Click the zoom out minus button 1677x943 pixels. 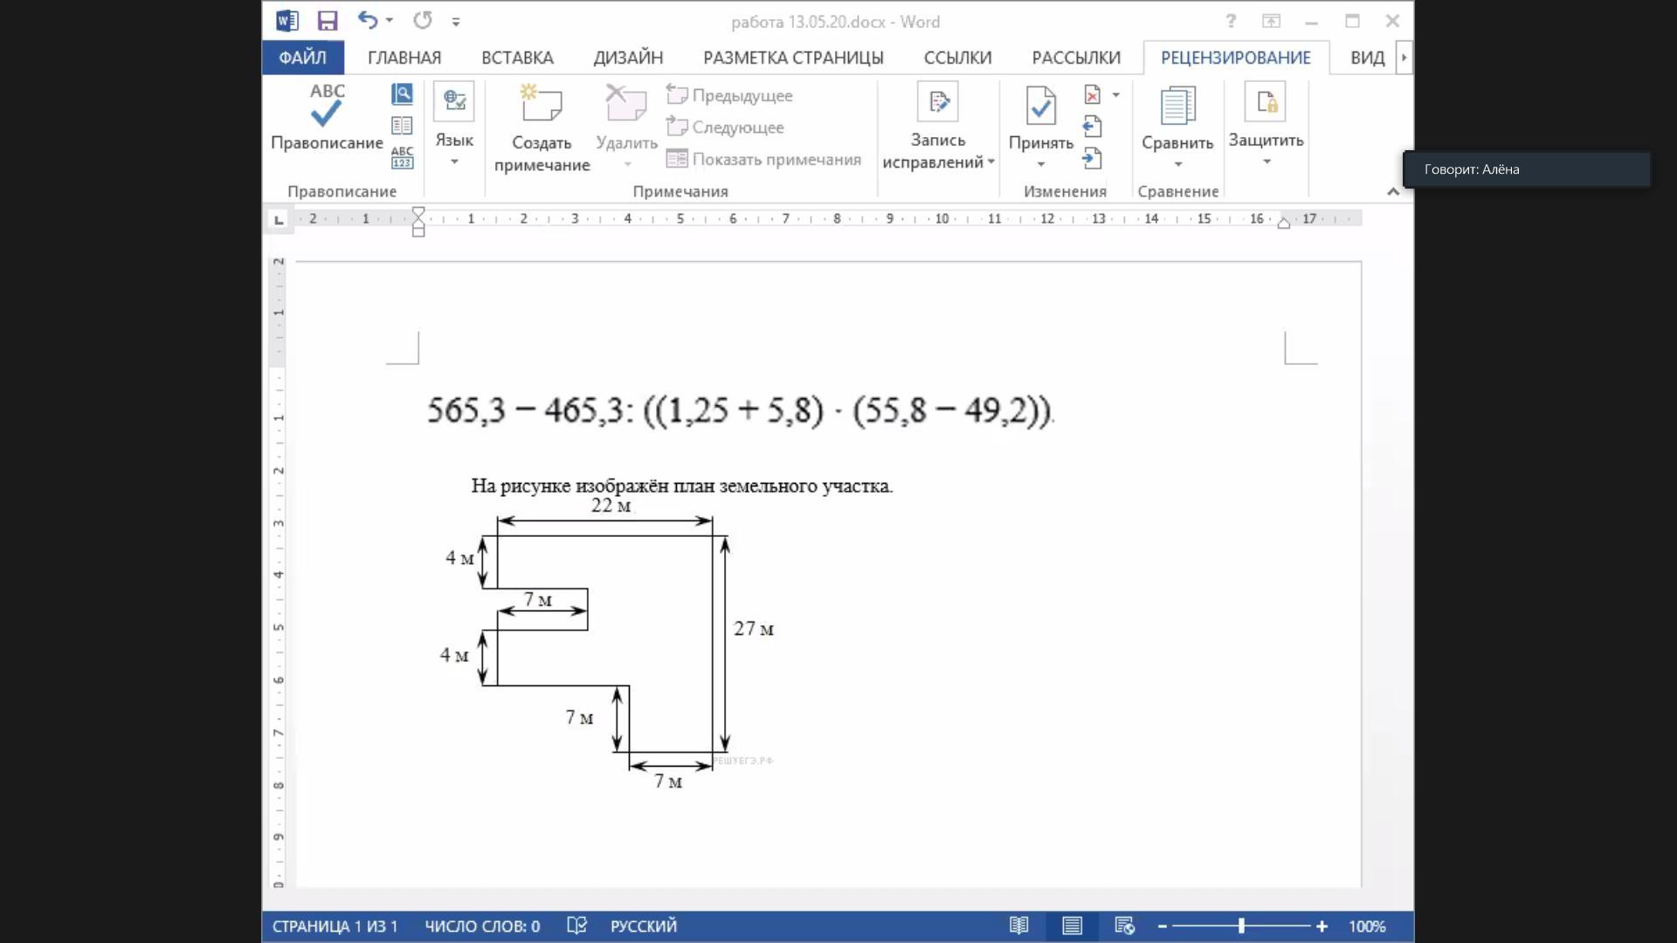[1163, 926]
